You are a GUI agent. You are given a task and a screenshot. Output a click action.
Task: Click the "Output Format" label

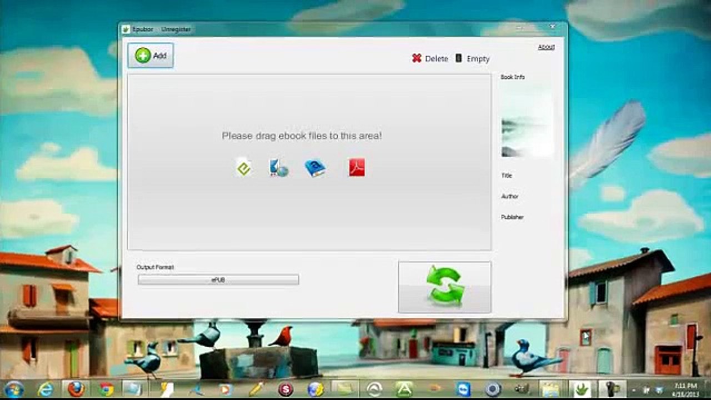pyautogui.click(x=155, y=267)
